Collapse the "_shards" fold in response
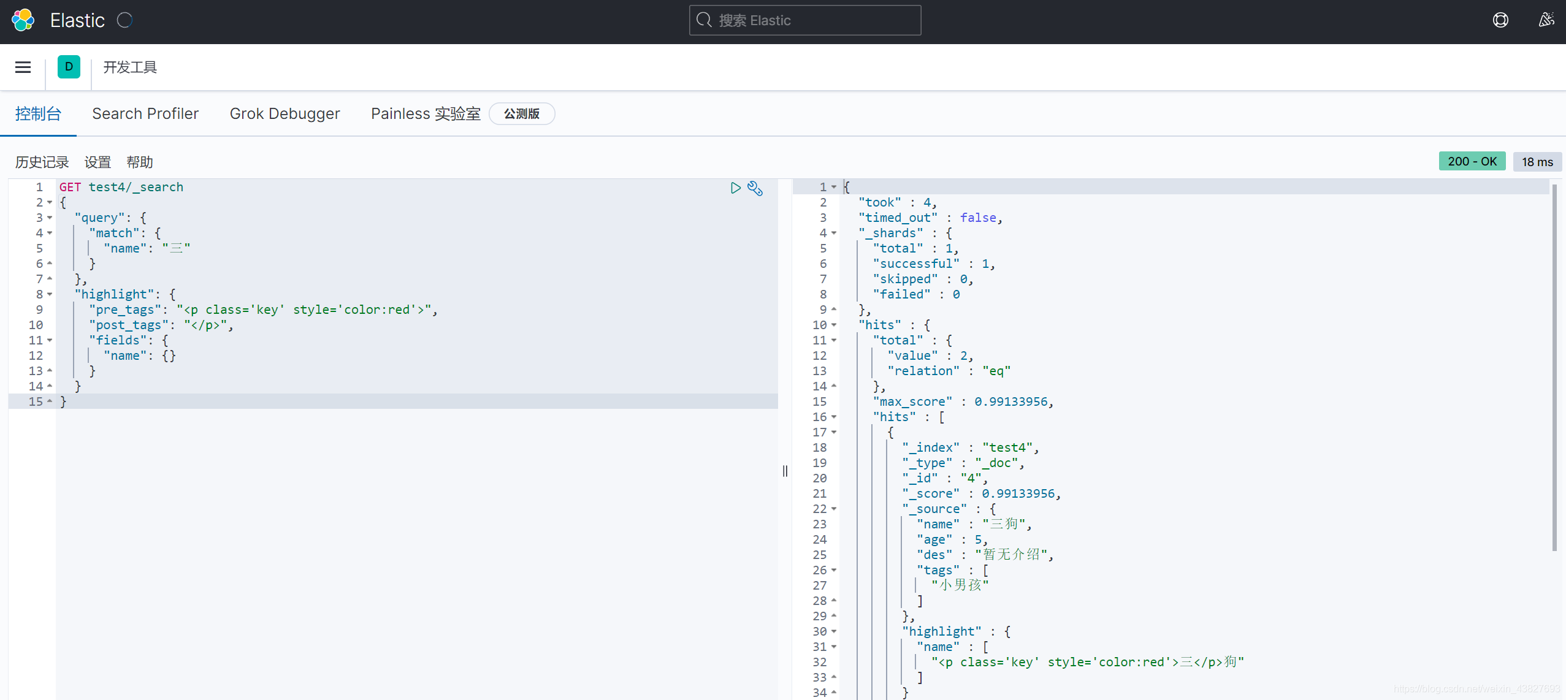Screen dimensions: 1566x700 pos(834,233)
